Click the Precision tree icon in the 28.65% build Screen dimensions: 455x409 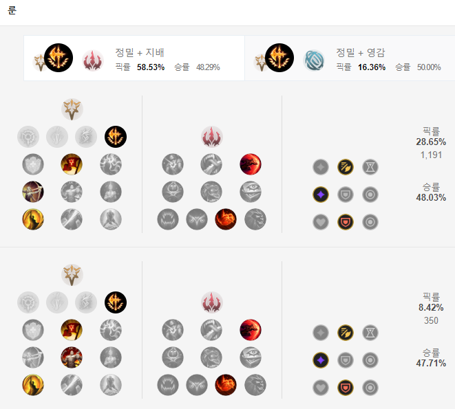coord(72,109)
